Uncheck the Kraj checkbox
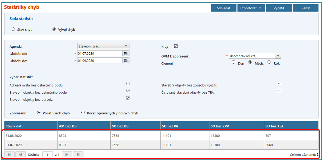The height and width of the screenshot is (161, 324). point(176,46)
